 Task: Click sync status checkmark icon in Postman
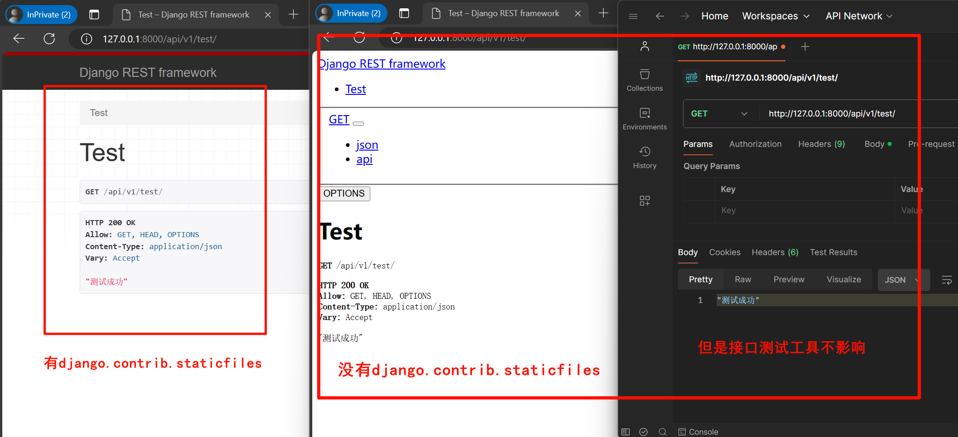click(643, 432)
